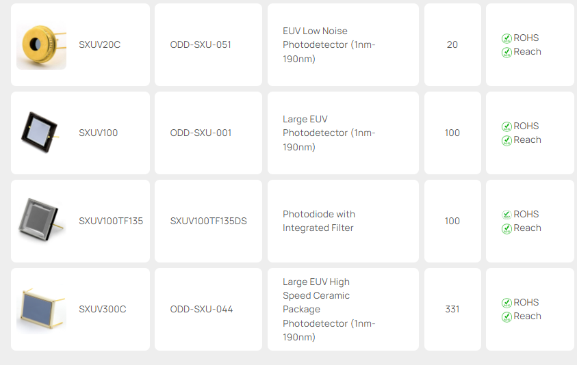Click the Photodiode with Integrated Filter description
Image resolution: width=577 pixels, height=365 pixels.
pyautogui.click(x=319, y=221)
